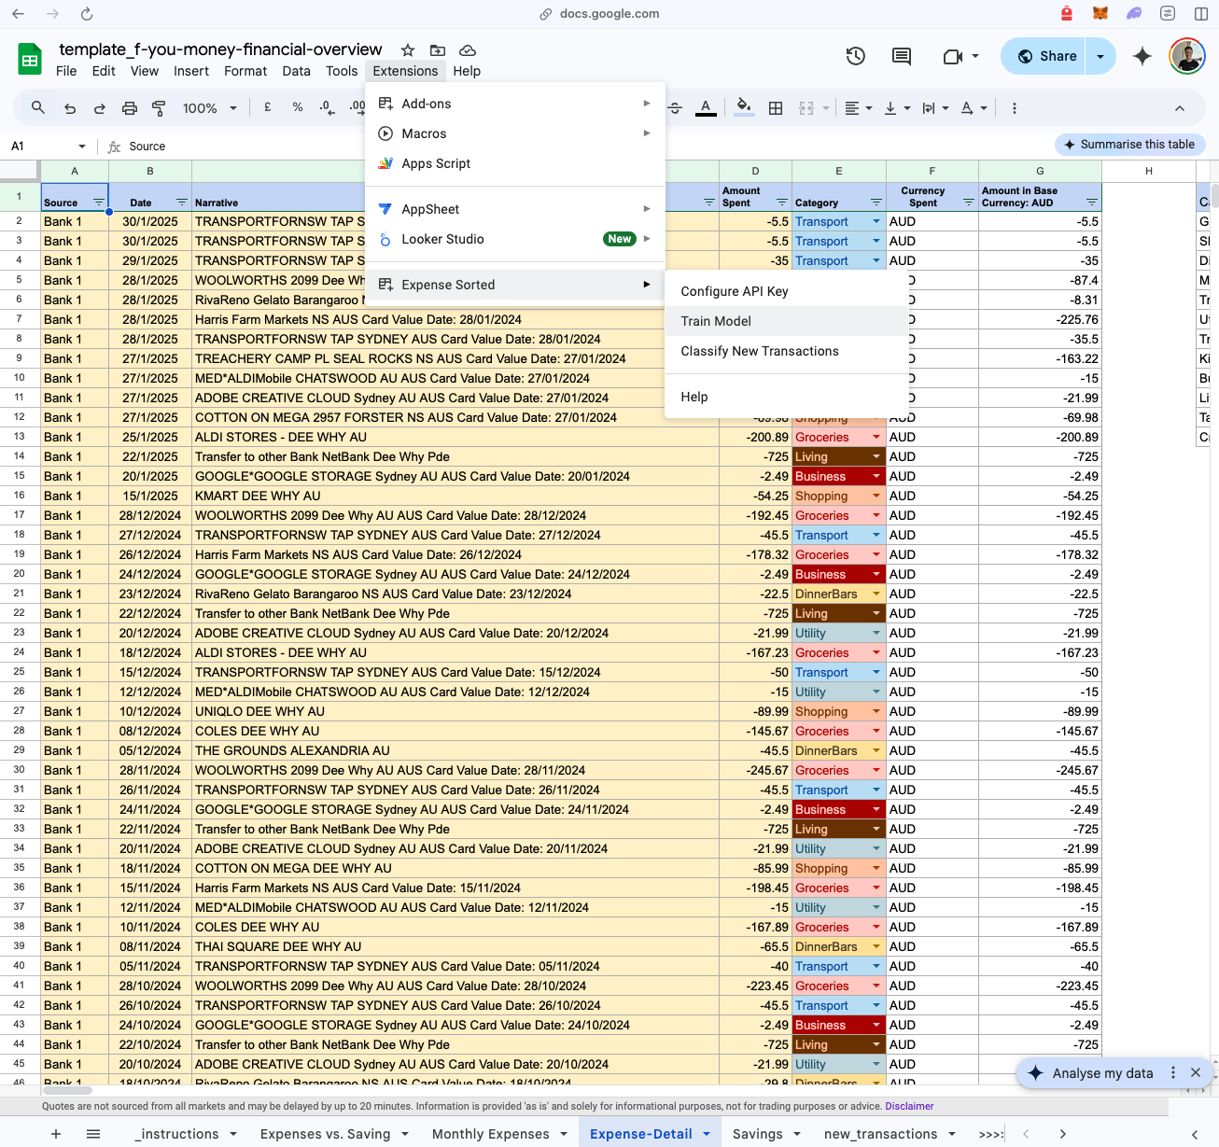The height and width of the screenshot is (1147, 1219).
Task: Open row 14 Living category dropdown
Action: point(876,456)
